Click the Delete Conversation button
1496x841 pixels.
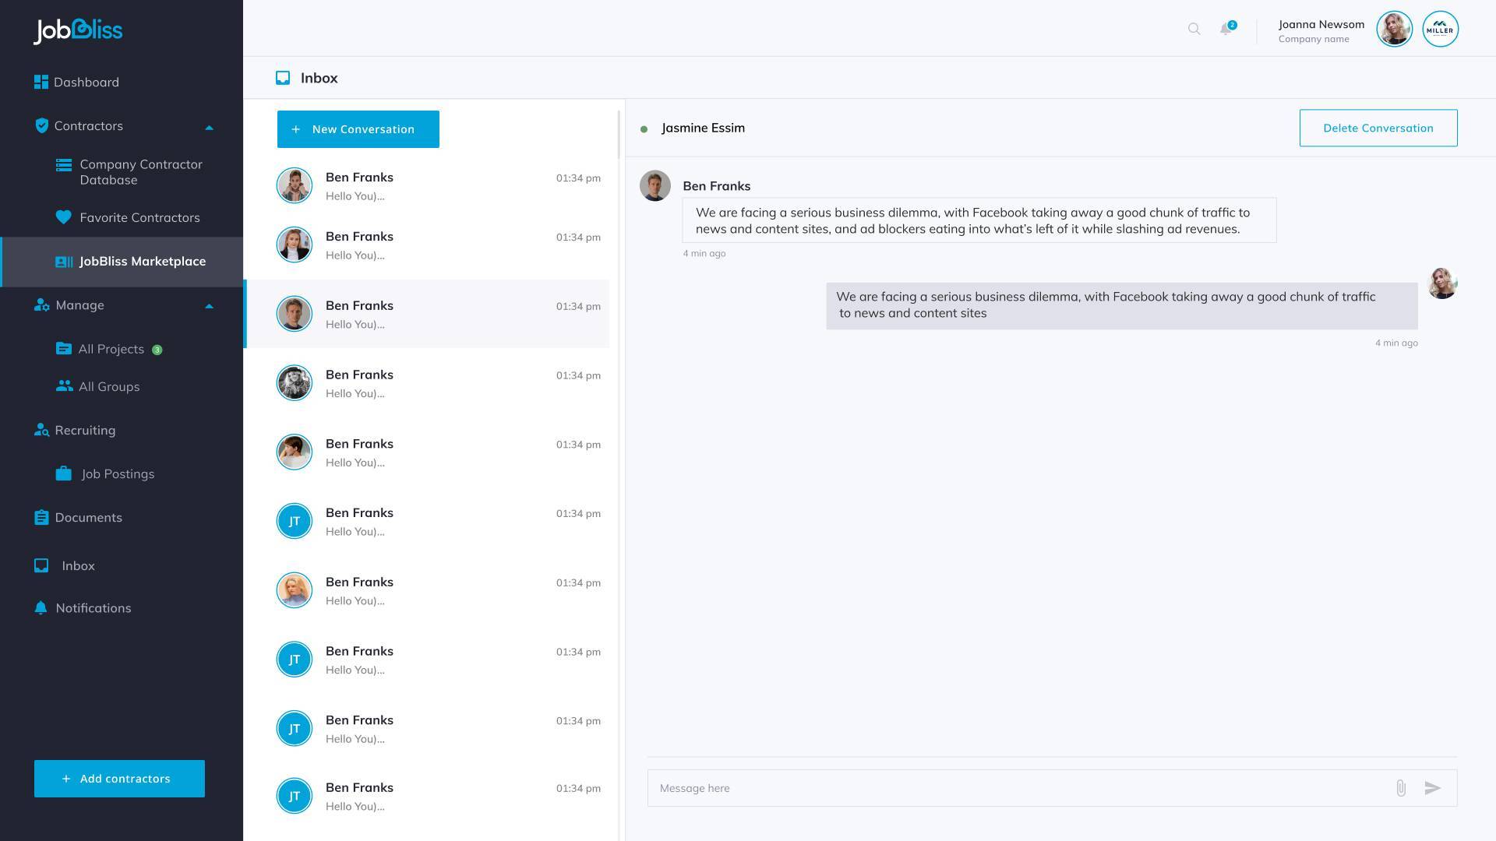tap(1378, 128)
